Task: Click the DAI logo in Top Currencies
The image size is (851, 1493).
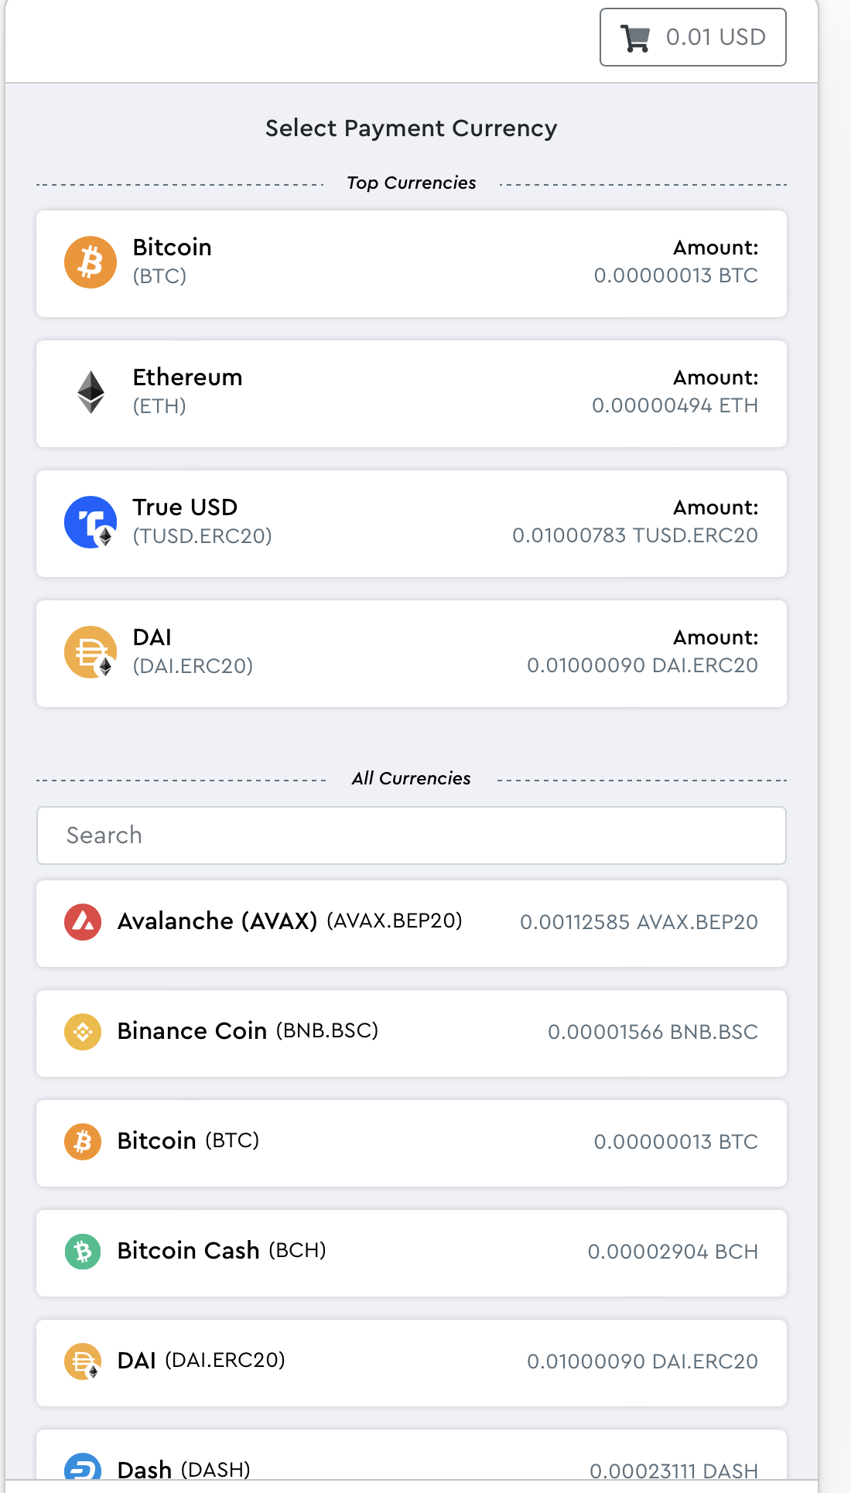Action: point(91,652)
